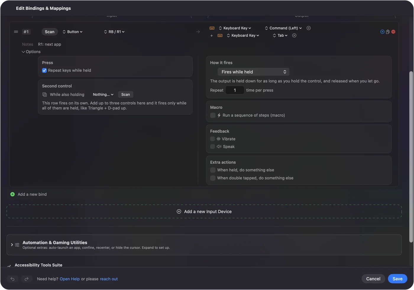The image size is (414, 290).
Task: Click the green plus icon for Add a new bind
Action: point(12,194)
